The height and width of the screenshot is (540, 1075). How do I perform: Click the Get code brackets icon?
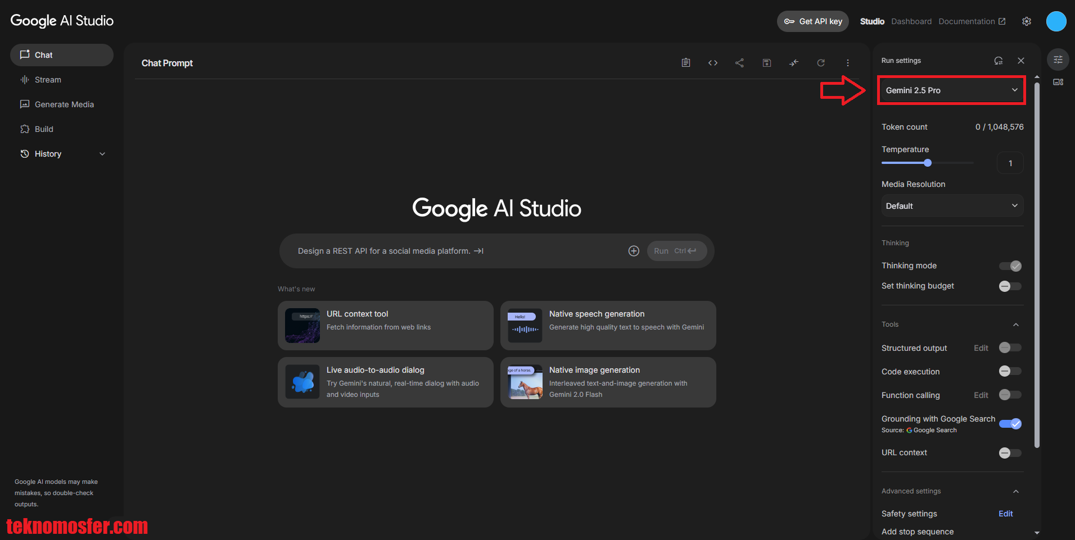pos(713,63)
